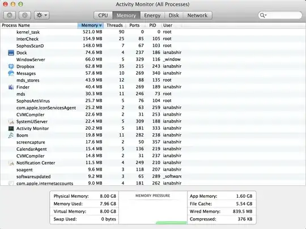The width and height of the screenshot is (306, 229).
Task: Select CVMCompiler using 14.8 MB
Action: (153, 156)
